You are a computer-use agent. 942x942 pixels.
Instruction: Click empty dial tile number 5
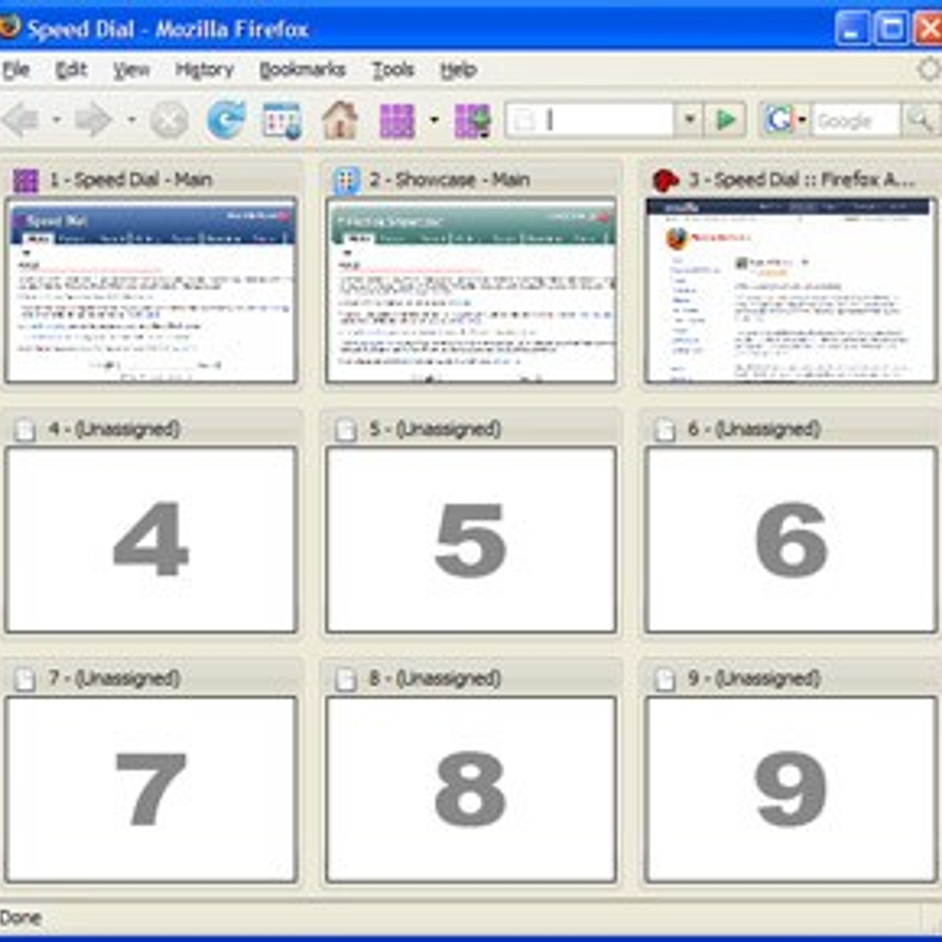471,540
